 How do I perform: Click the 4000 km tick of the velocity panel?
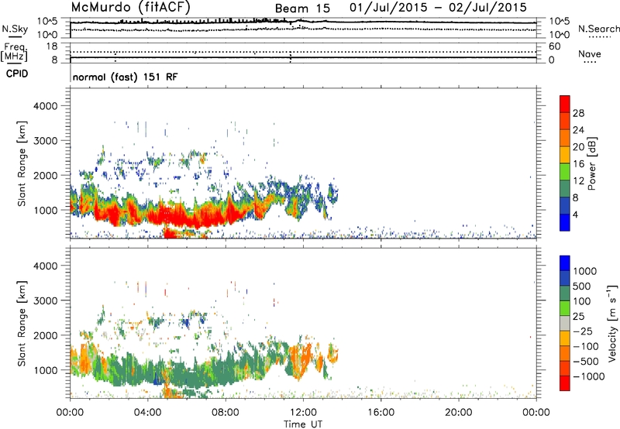pyautogui.click(x=46, y=266)
